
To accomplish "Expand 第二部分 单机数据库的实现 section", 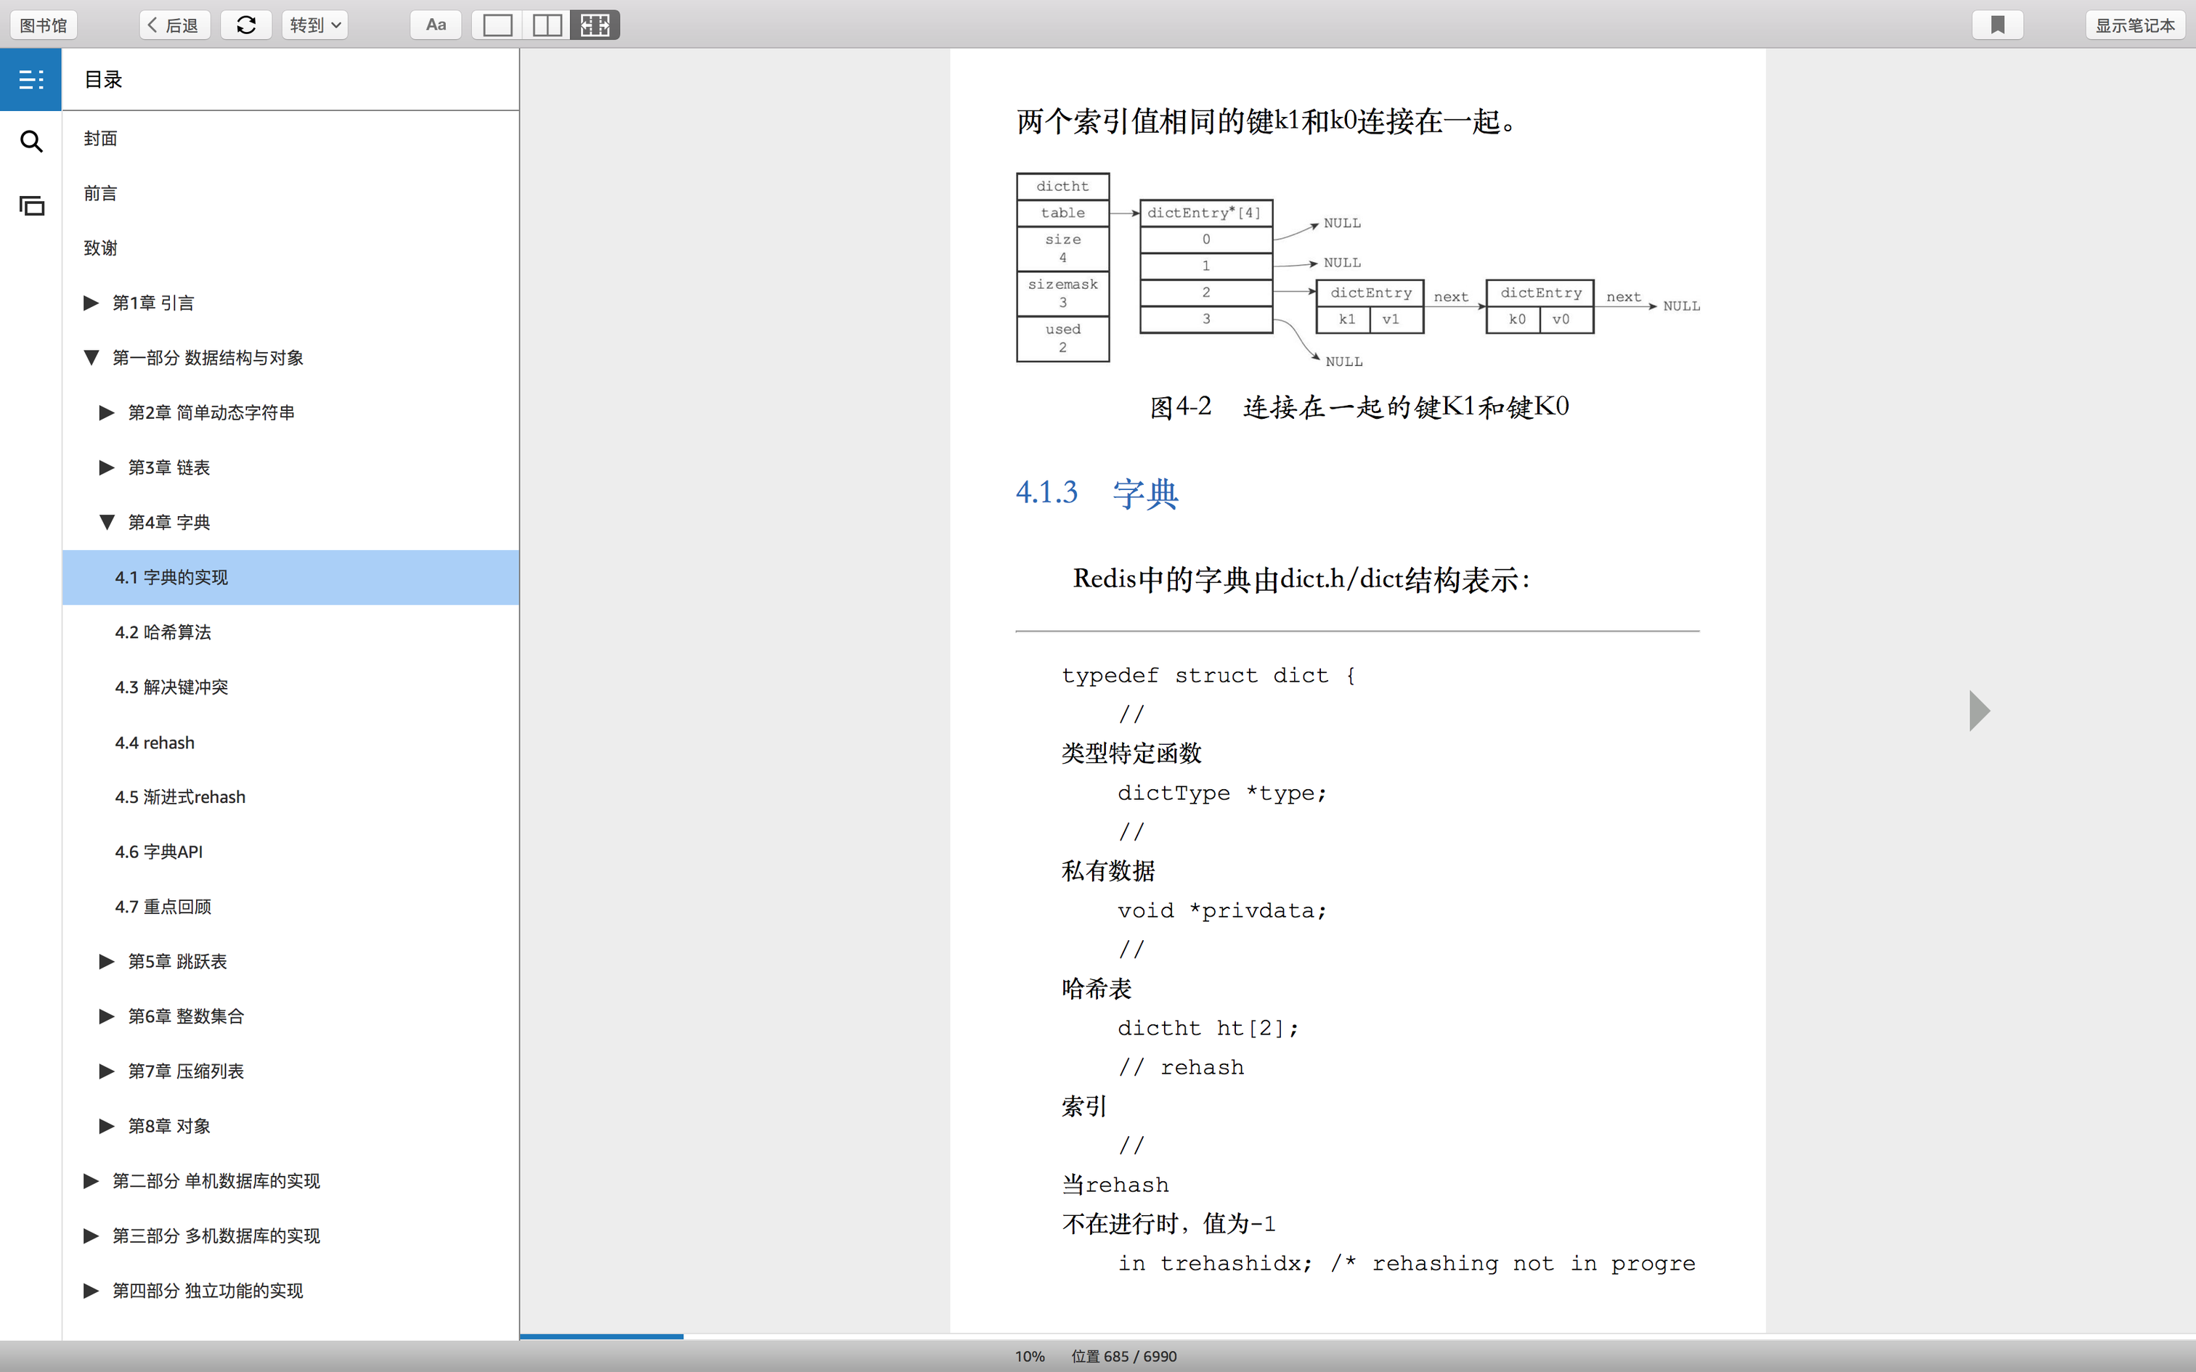I will click(91, 1182).
